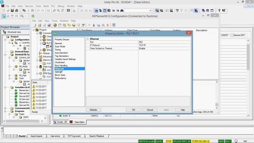Open the zoom dropdown arrow in Project Browser toolbar

tap(25, 16)
